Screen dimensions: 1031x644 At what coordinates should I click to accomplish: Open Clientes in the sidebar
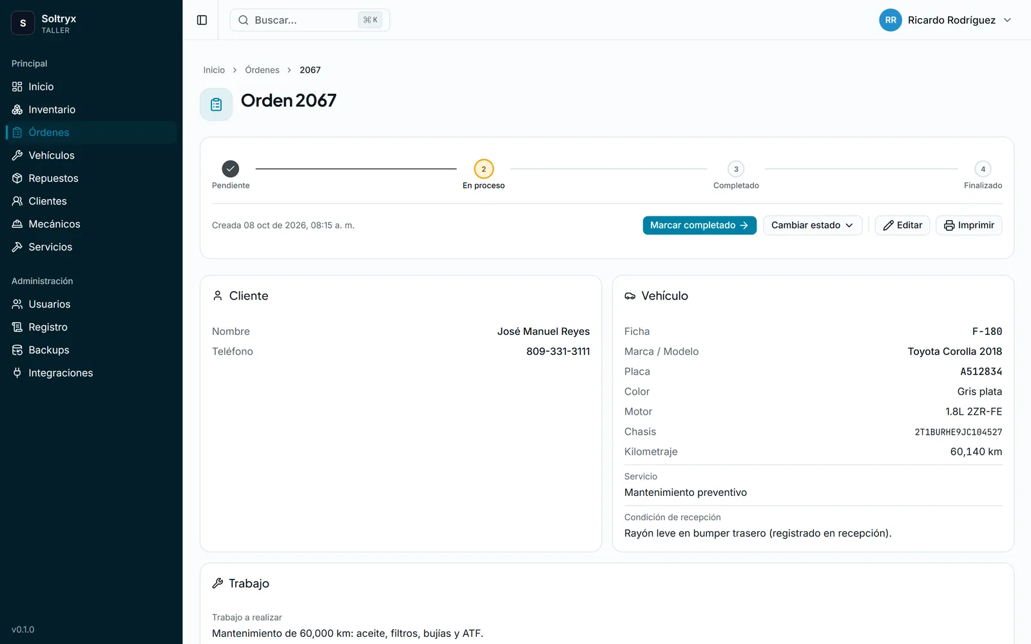[x=91, y=201]
